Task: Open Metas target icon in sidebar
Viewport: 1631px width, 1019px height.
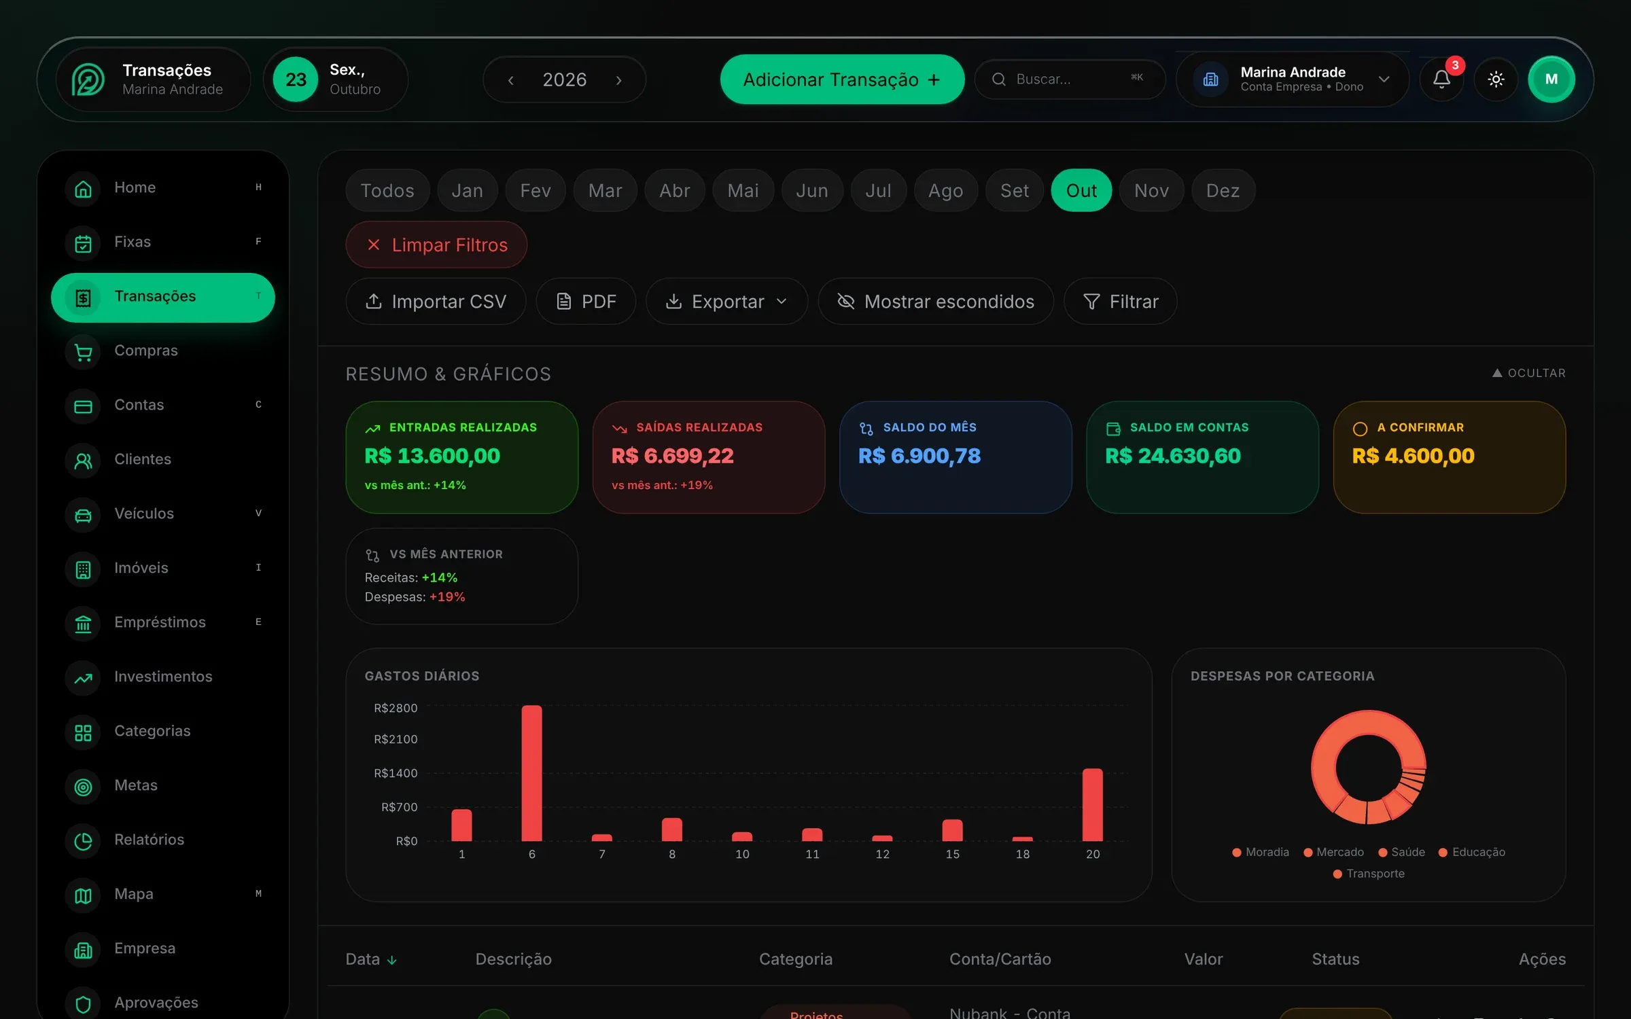Action: tap(83, 786)
